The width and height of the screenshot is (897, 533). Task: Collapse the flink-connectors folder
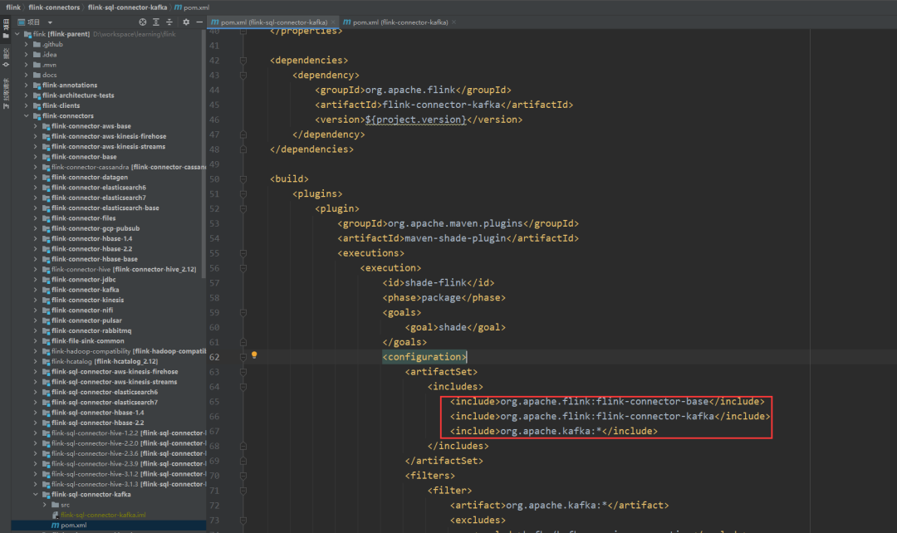click(27, 116)
